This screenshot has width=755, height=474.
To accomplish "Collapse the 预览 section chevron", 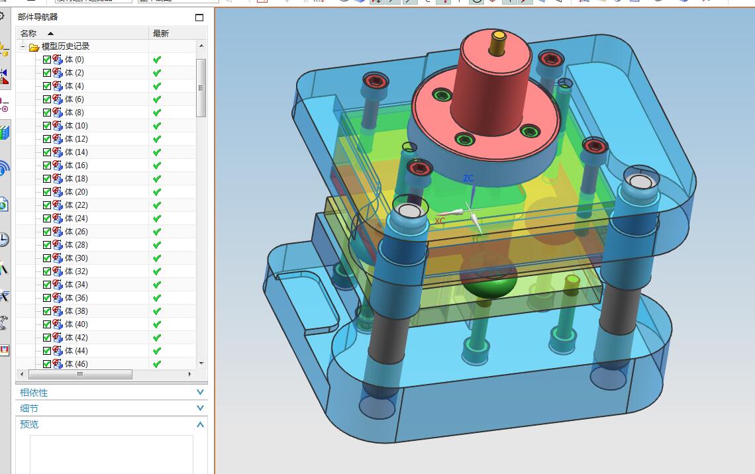I will [200, 424].
